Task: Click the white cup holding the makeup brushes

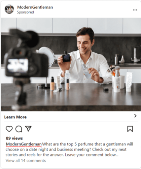Action: [118, 82]
